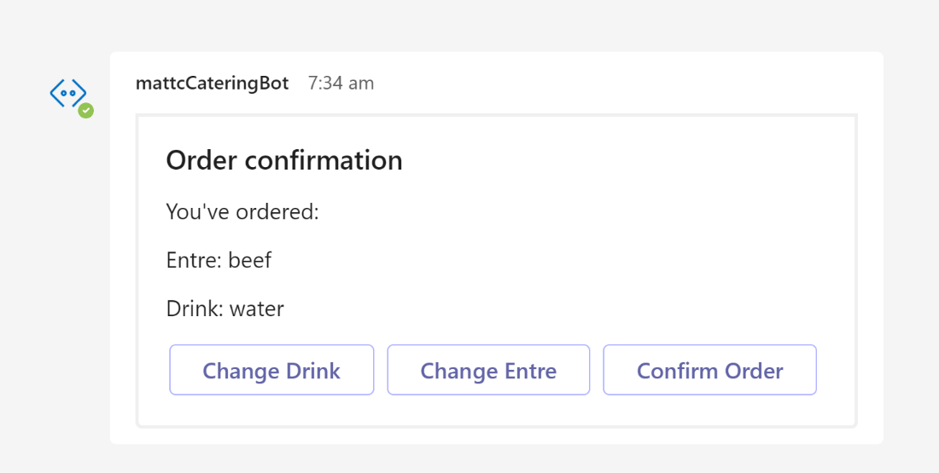Click the Drink: label before water

click(195, 309)
